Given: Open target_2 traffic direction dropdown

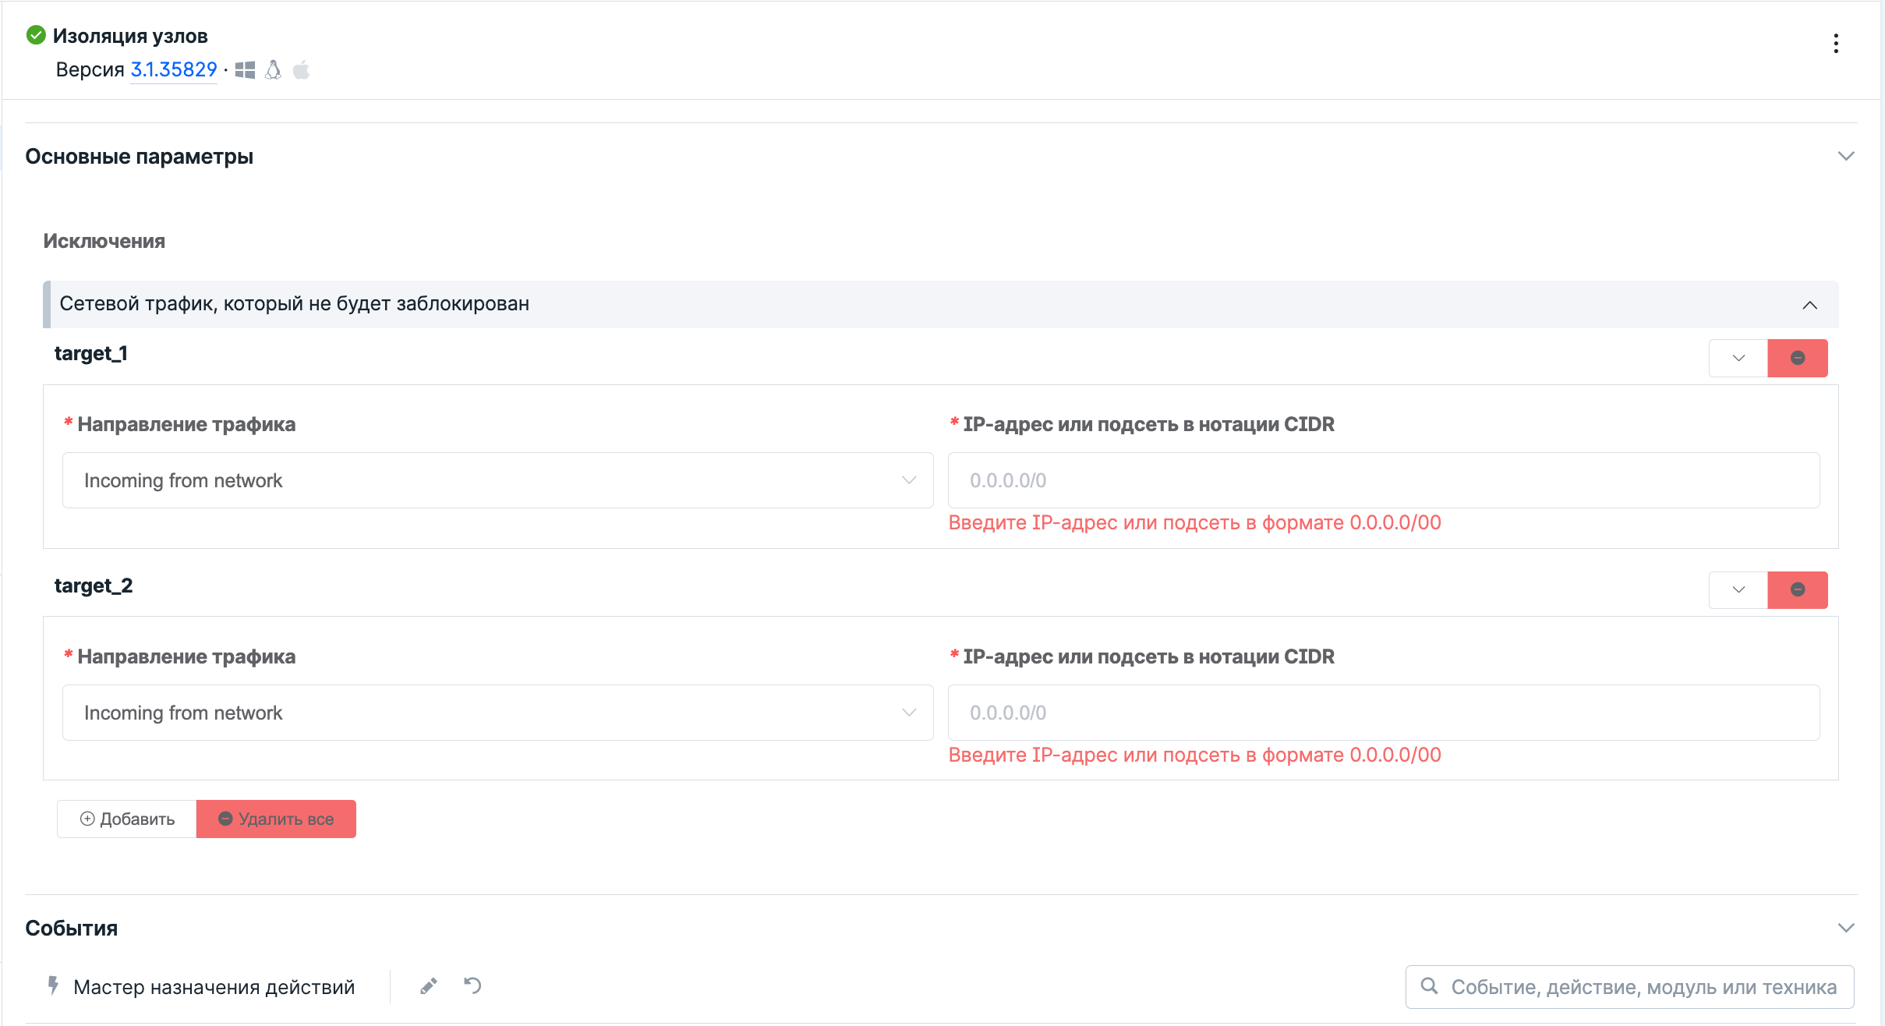Looking at the screenshot, I should click(497, 713).
